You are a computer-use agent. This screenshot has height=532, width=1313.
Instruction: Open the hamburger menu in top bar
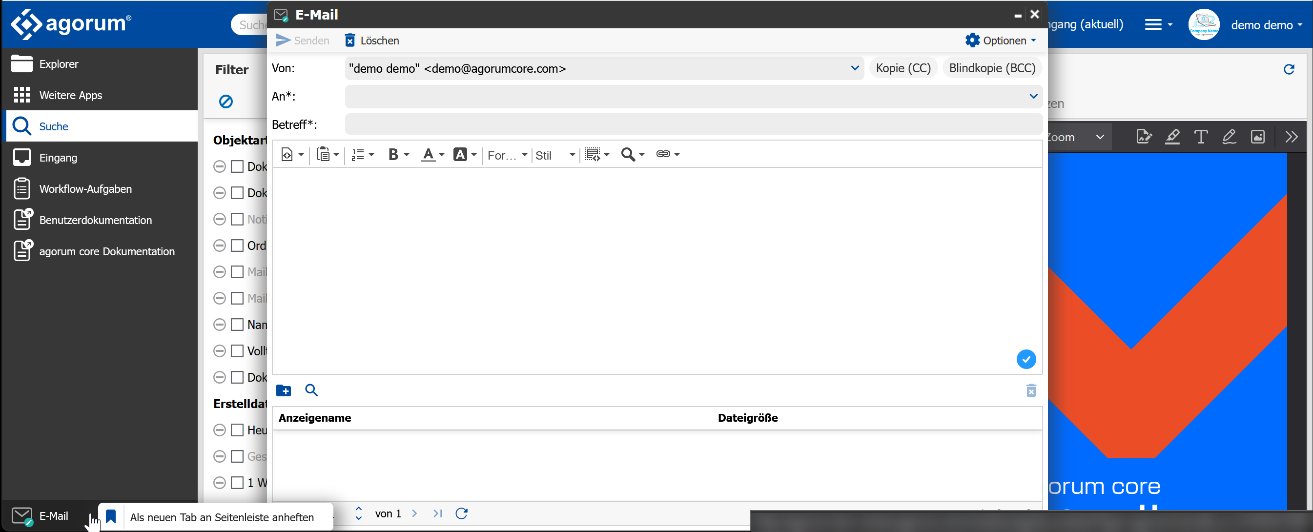(x=1158, y=24)
